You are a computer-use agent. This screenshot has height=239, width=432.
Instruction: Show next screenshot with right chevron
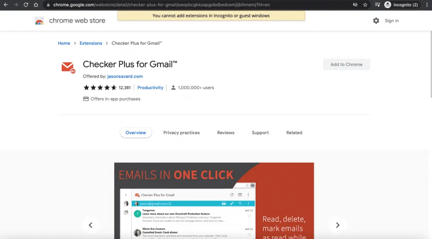[337, 225]
